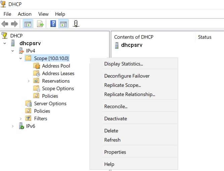Click the server-level Policies icon under Server Options
The width and height of the screenshot is (224, 171).
[28, 111]
